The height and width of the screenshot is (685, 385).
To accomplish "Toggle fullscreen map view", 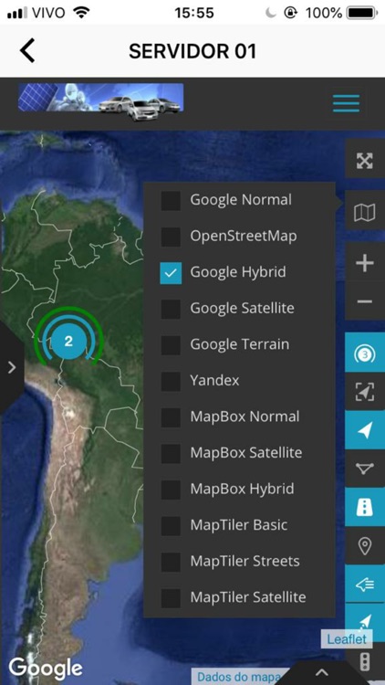I will (365, 161).
